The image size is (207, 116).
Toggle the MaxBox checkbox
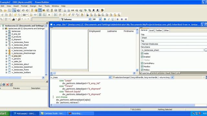click(142, 67)
